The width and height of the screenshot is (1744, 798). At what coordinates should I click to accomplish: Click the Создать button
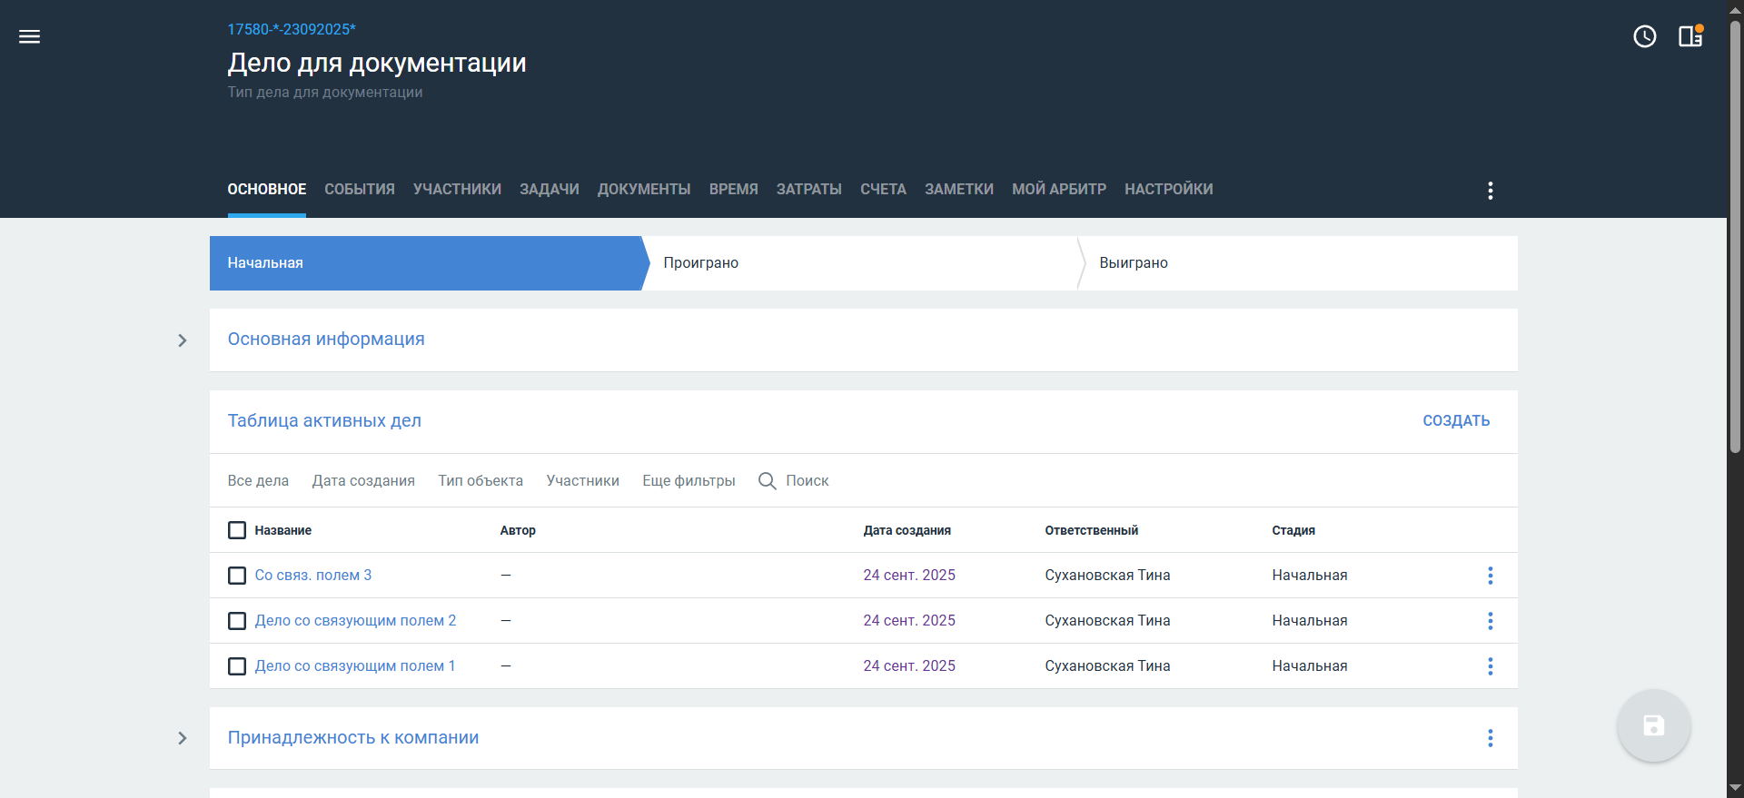pyautogui.click(x=1455, y=421)
